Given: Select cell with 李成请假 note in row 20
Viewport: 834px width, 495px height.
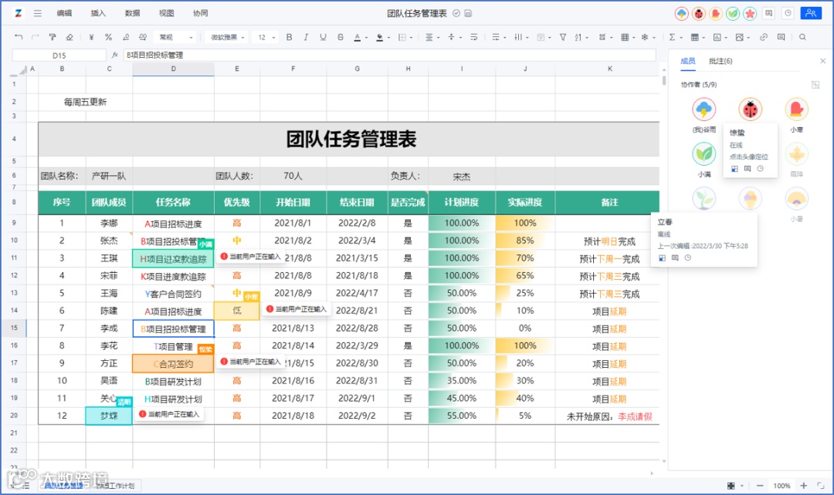Looking at the screenshot, I should (609, 416).
